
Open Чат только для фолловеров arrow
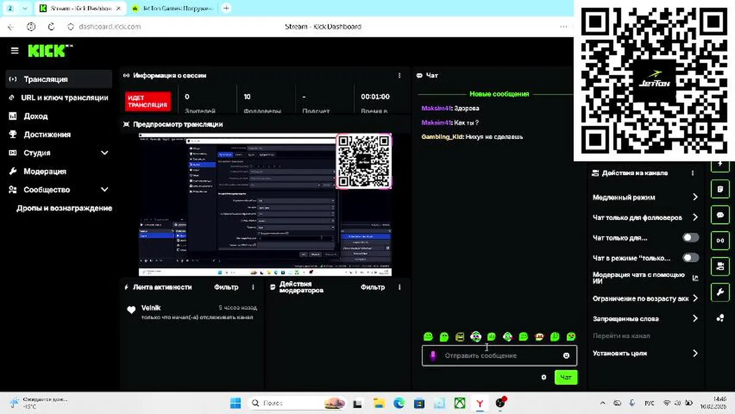695,217
